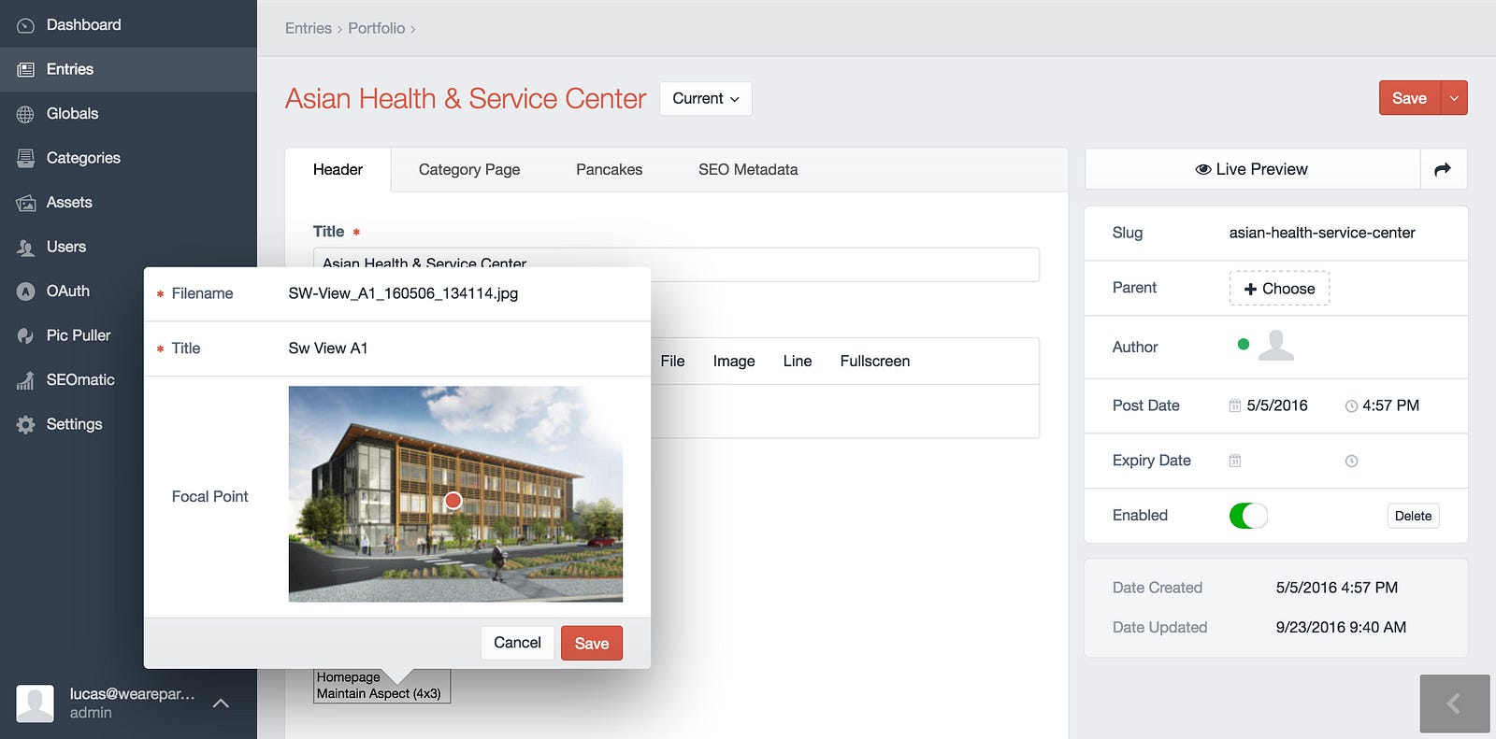
Task: Click Cancel in the asset popup
Action: (517, 643)
